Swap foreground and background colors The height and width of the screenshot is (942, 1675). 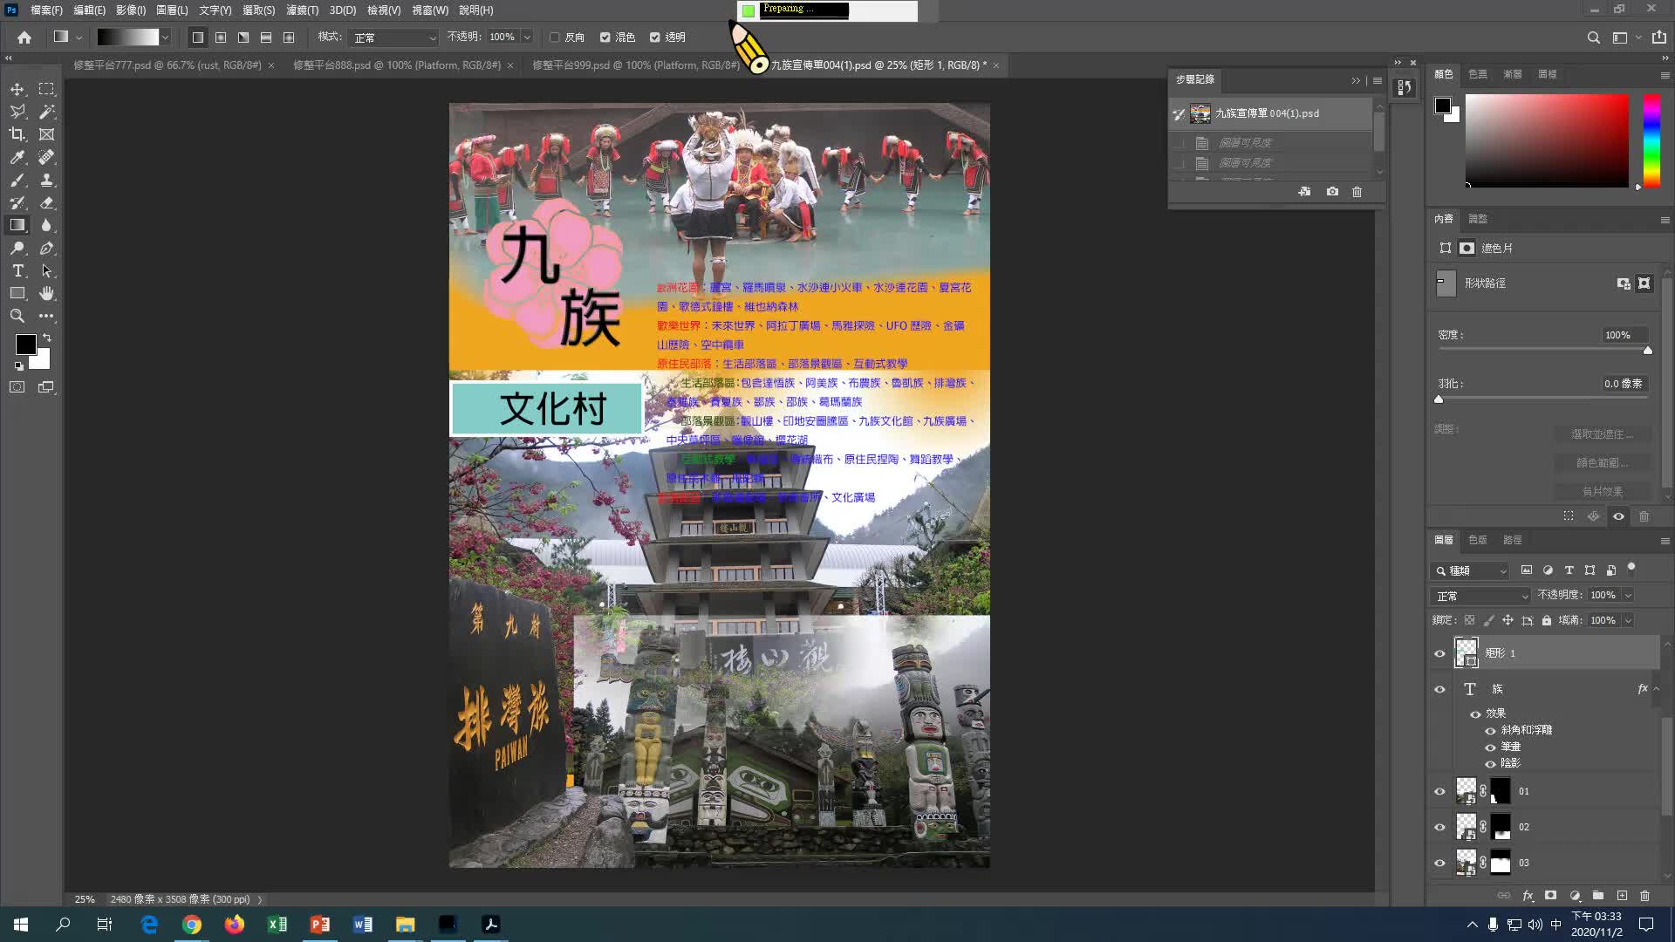pos(47,338)
